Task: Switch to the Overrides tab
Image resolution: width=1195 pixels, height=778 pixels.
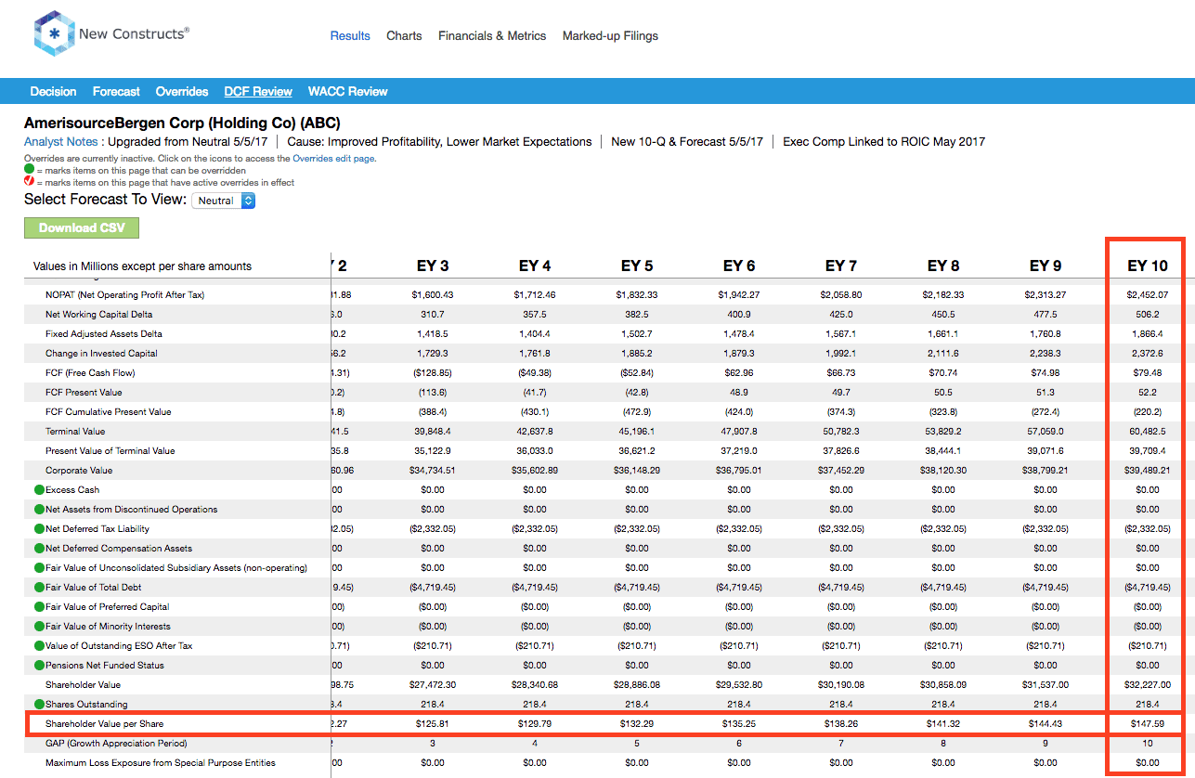Action: [182, 92]
